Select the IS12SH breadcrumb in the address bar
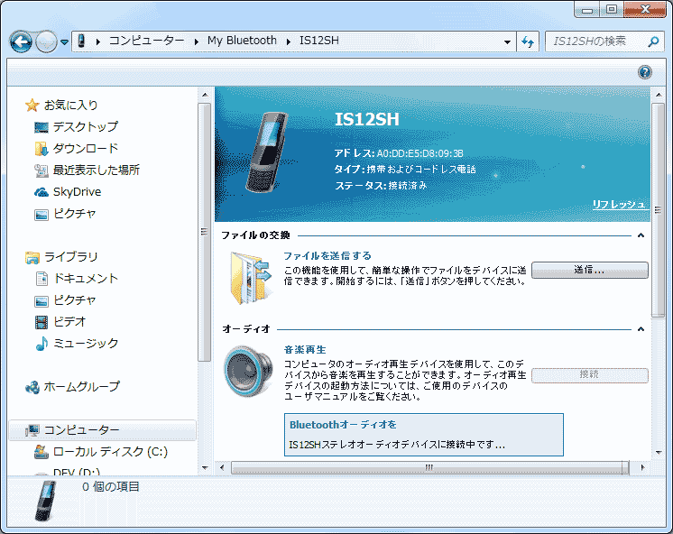Screen dimensions: 673x534 pos(318,41)
